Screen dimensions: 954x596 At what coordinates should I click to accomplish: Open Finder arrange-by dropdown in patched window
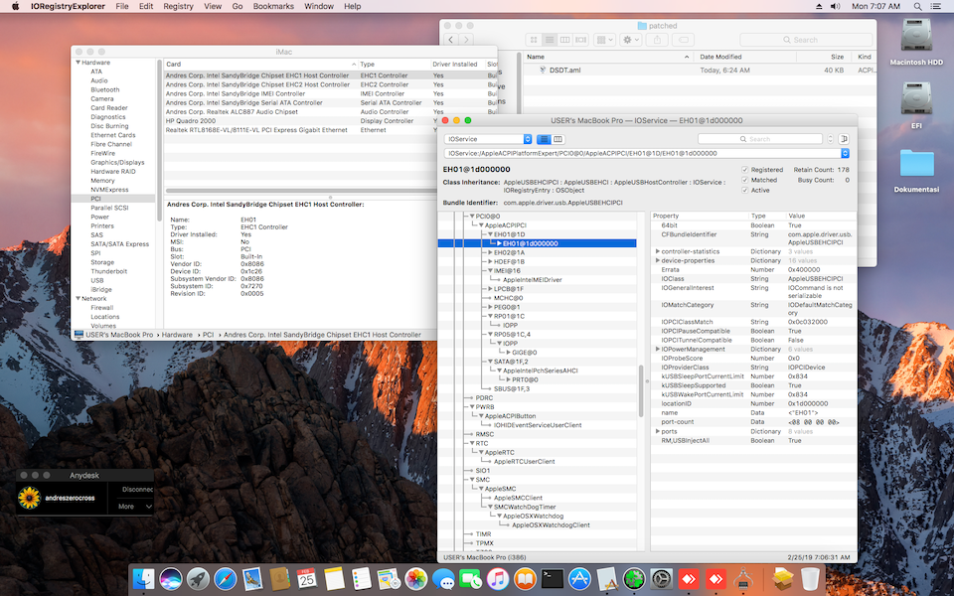click(x=604, y=40)
